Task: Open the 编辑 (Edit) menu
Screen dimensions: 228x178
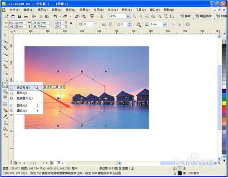Action: click(28, 10)
